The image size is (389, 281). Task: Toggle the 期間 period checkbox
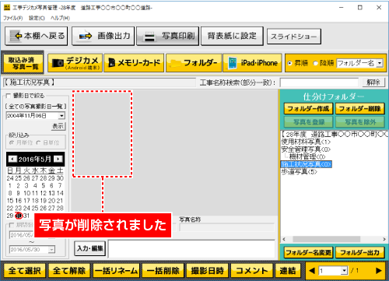[x=12, y=225]
